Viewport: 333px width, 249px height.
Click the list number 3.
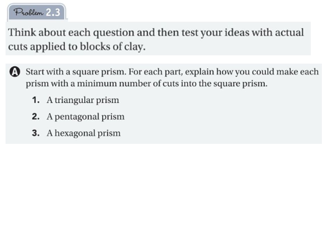36,133
